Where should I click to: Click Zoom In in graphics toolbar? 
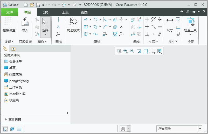[x=125, y=51]
